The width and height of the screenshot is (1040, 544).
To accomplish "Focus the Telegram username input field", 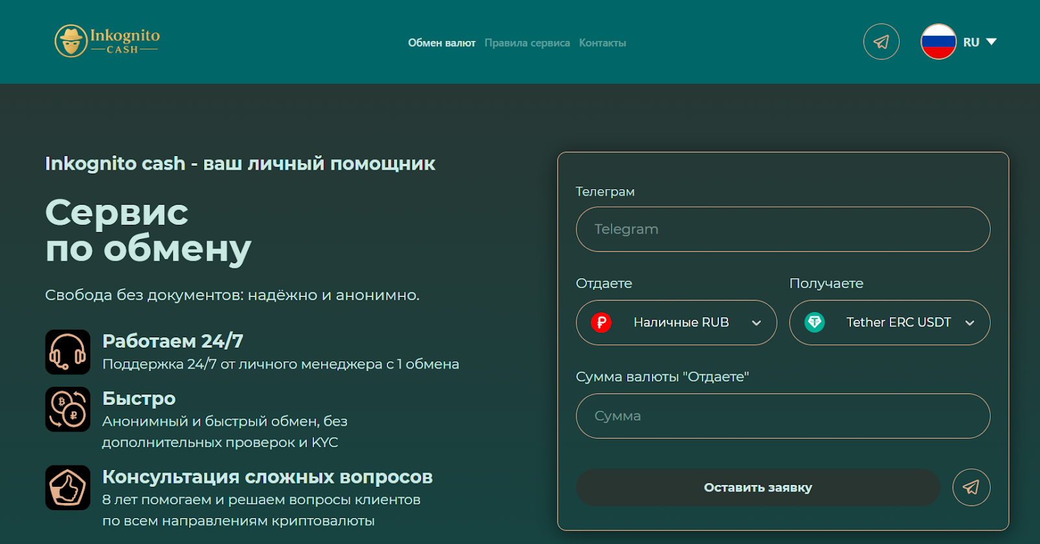I will [x=783, y=229].
